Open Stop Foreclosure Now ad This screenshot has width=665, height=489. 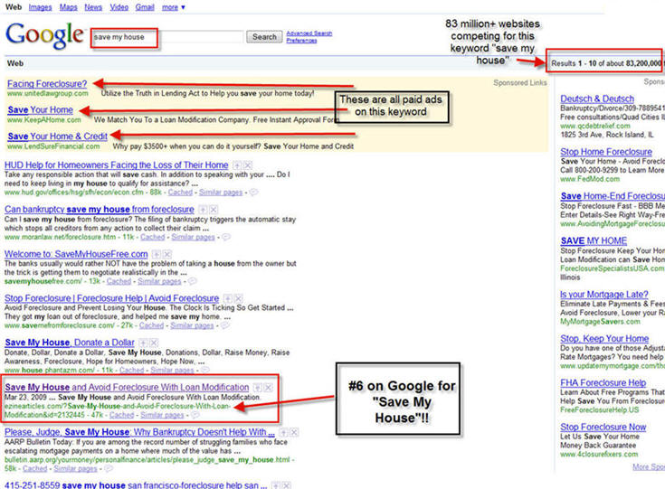[603, 428]
